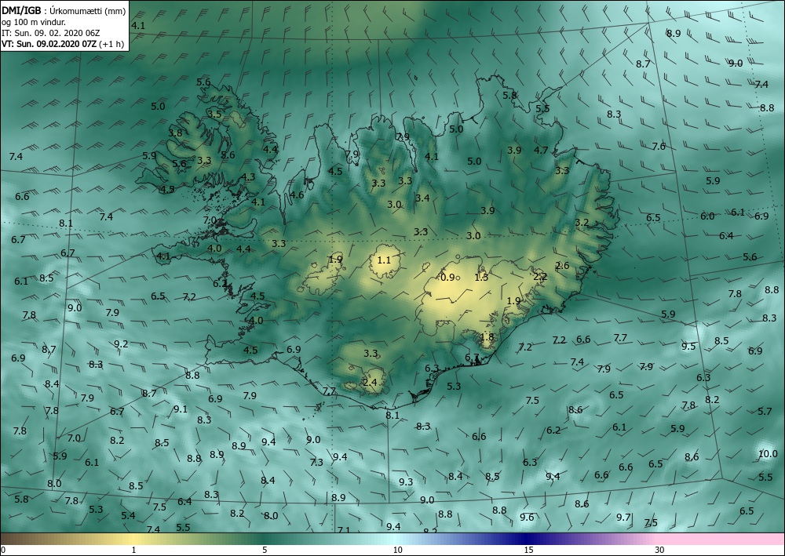The height and width of the screenshot is (556, 785).
Task: Click the 10.0 value at the right edge
Action: 768,454
